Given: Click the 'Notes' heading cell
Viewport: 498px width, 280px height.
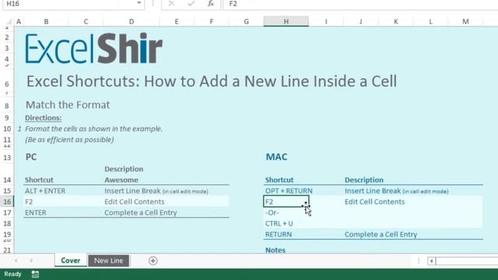Looking at the screenshot, I should [x=275, y=250].
